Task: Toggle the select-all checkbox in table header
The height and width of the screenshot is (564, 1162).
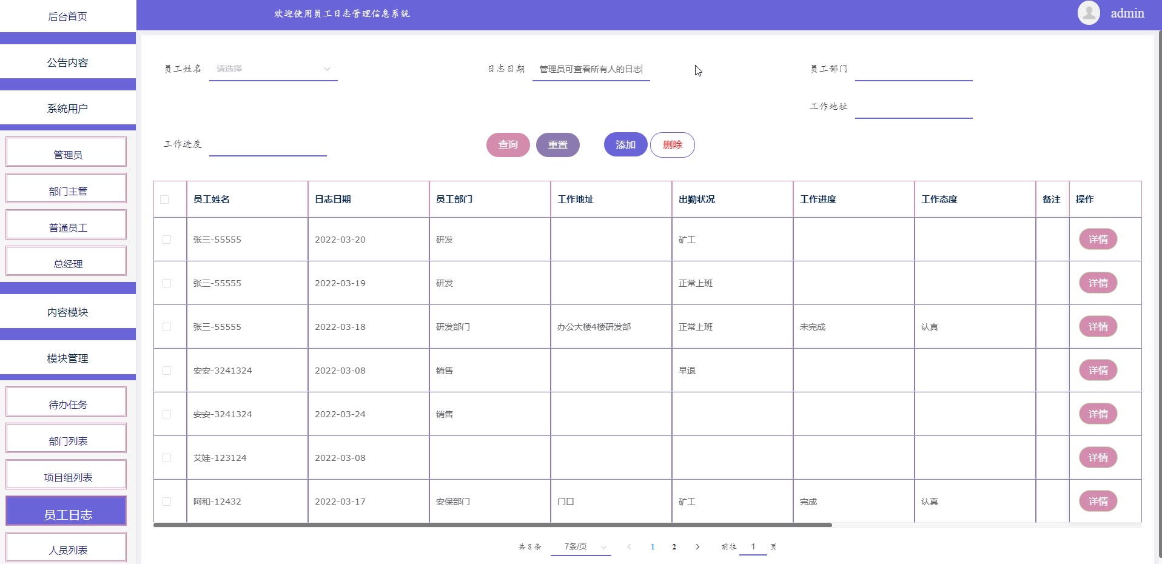Action: (x=164, y=200)
